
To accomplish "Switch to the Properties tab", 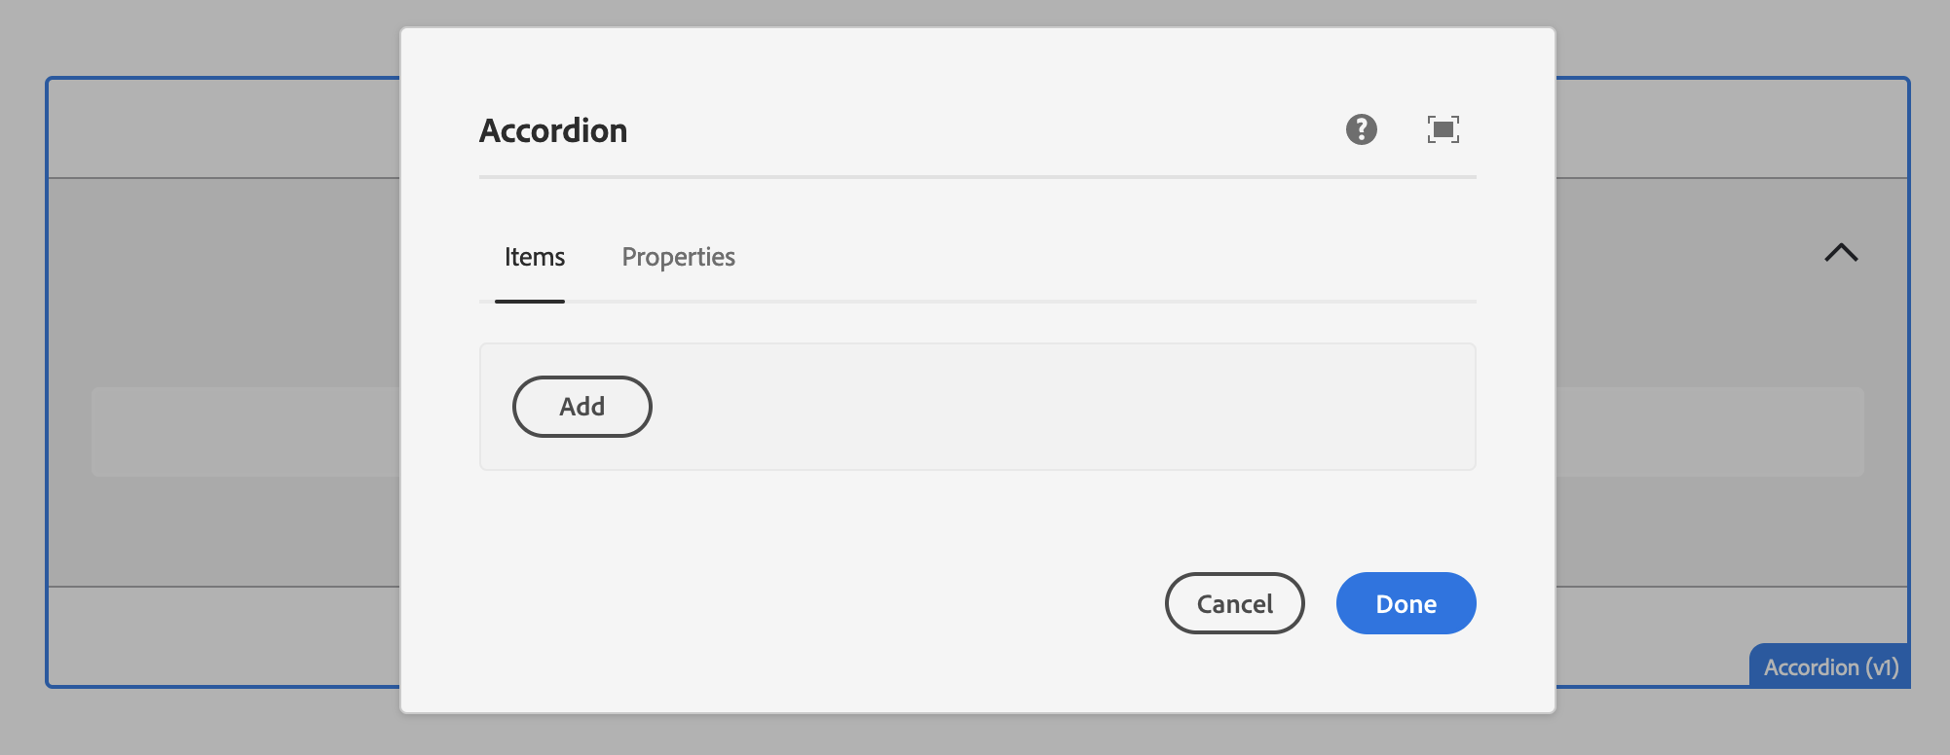I will pos(678,257).
